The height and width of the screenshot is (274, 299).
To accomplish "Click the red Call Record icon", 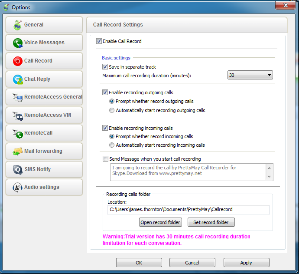I will [18, 61].
